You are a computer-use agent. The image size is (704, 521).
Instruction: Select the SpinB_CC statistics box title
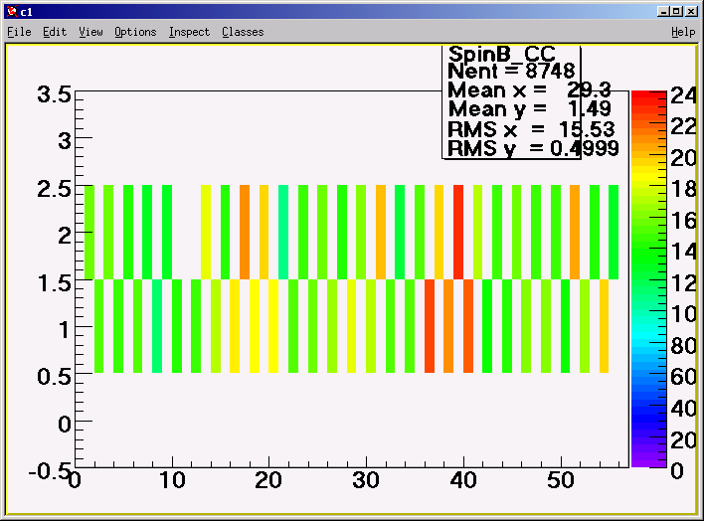click(501, 54)
